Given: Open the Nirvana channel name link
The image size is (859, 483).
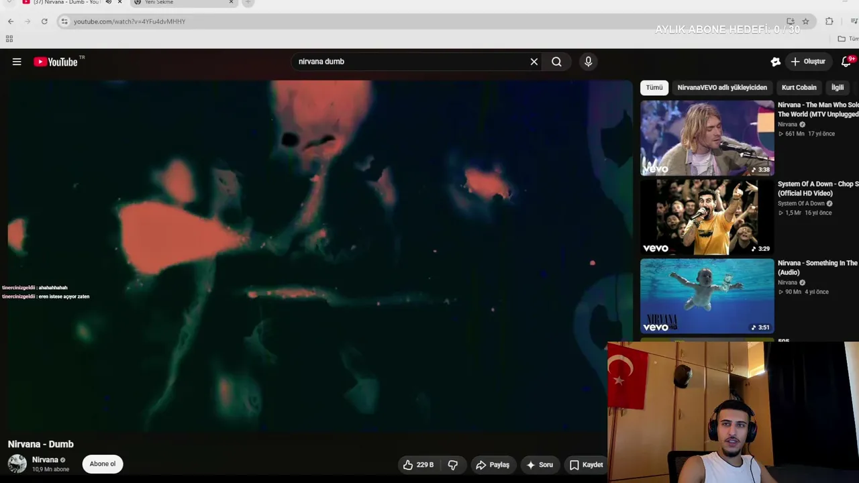Looking at the screenshot, I should coord(45,460).
